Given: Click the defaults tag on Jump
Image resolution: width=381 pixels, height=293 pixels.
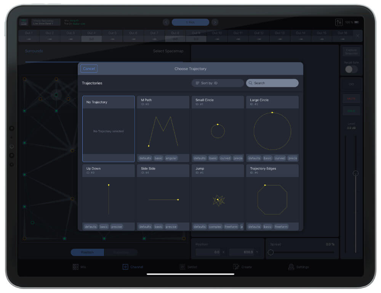Looking at the screenshot, I should (x=200, y=227).
